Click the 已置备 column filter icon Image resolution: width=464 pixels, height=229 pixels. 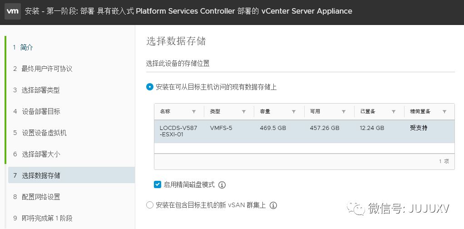(x=394, y=112)
